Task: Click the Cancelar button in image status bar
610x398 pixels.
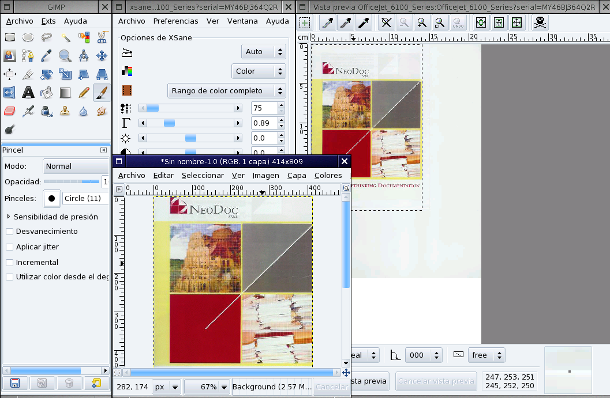Action: 332,387
